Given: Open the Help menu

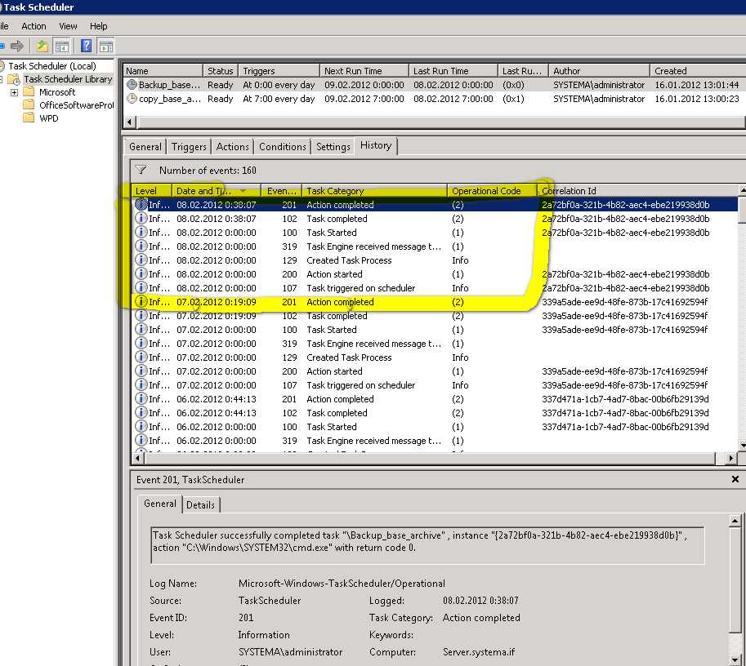Looking at the screenshot, I should point(99,26).
